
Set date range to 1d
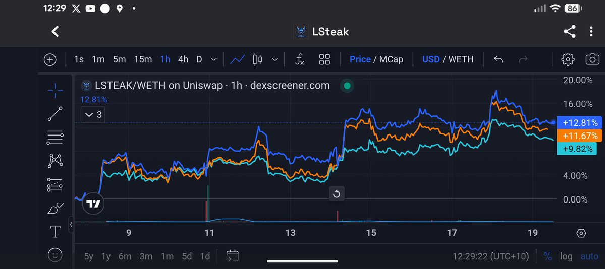coord(205,256)
